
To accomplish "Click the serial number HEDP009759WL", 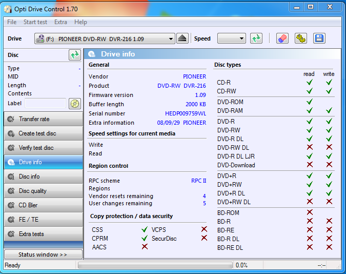I will click(x=186, y=113).
